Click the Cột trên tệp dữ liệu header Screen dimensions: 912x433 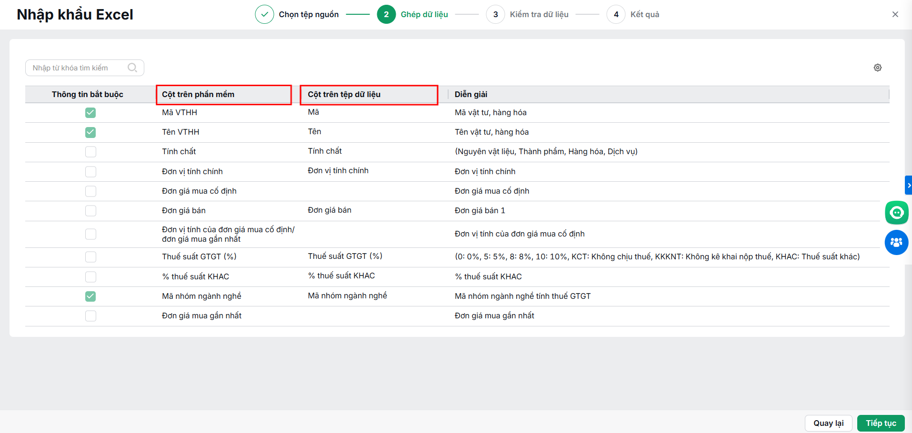click(344, 94)
